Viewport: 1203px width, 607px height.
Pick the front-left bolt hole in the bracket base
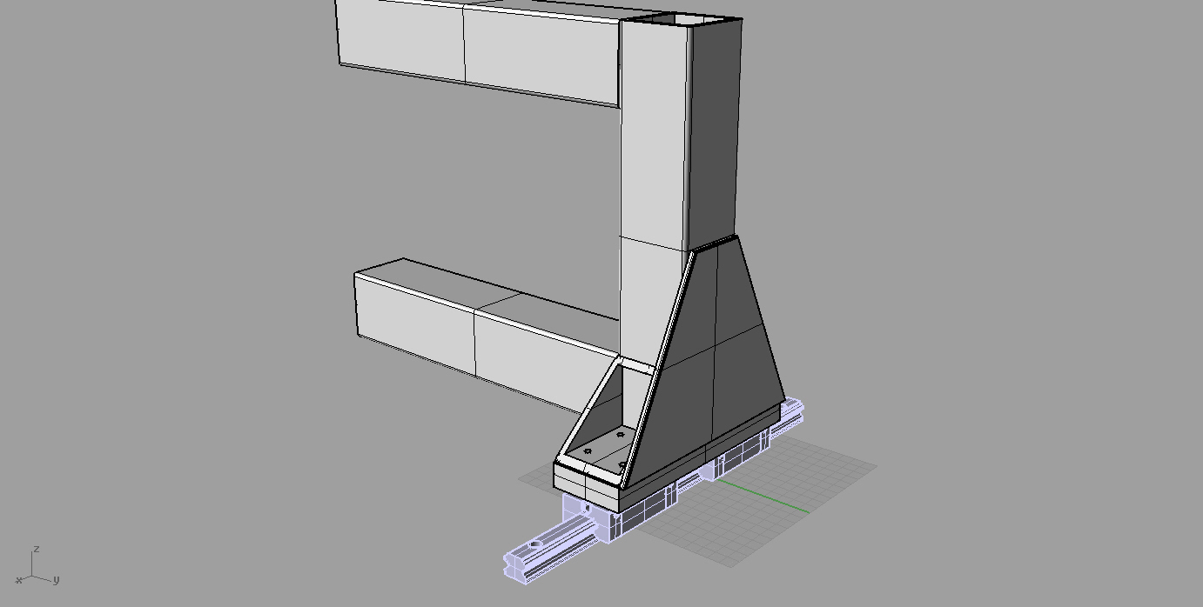[x=588, y=451]
